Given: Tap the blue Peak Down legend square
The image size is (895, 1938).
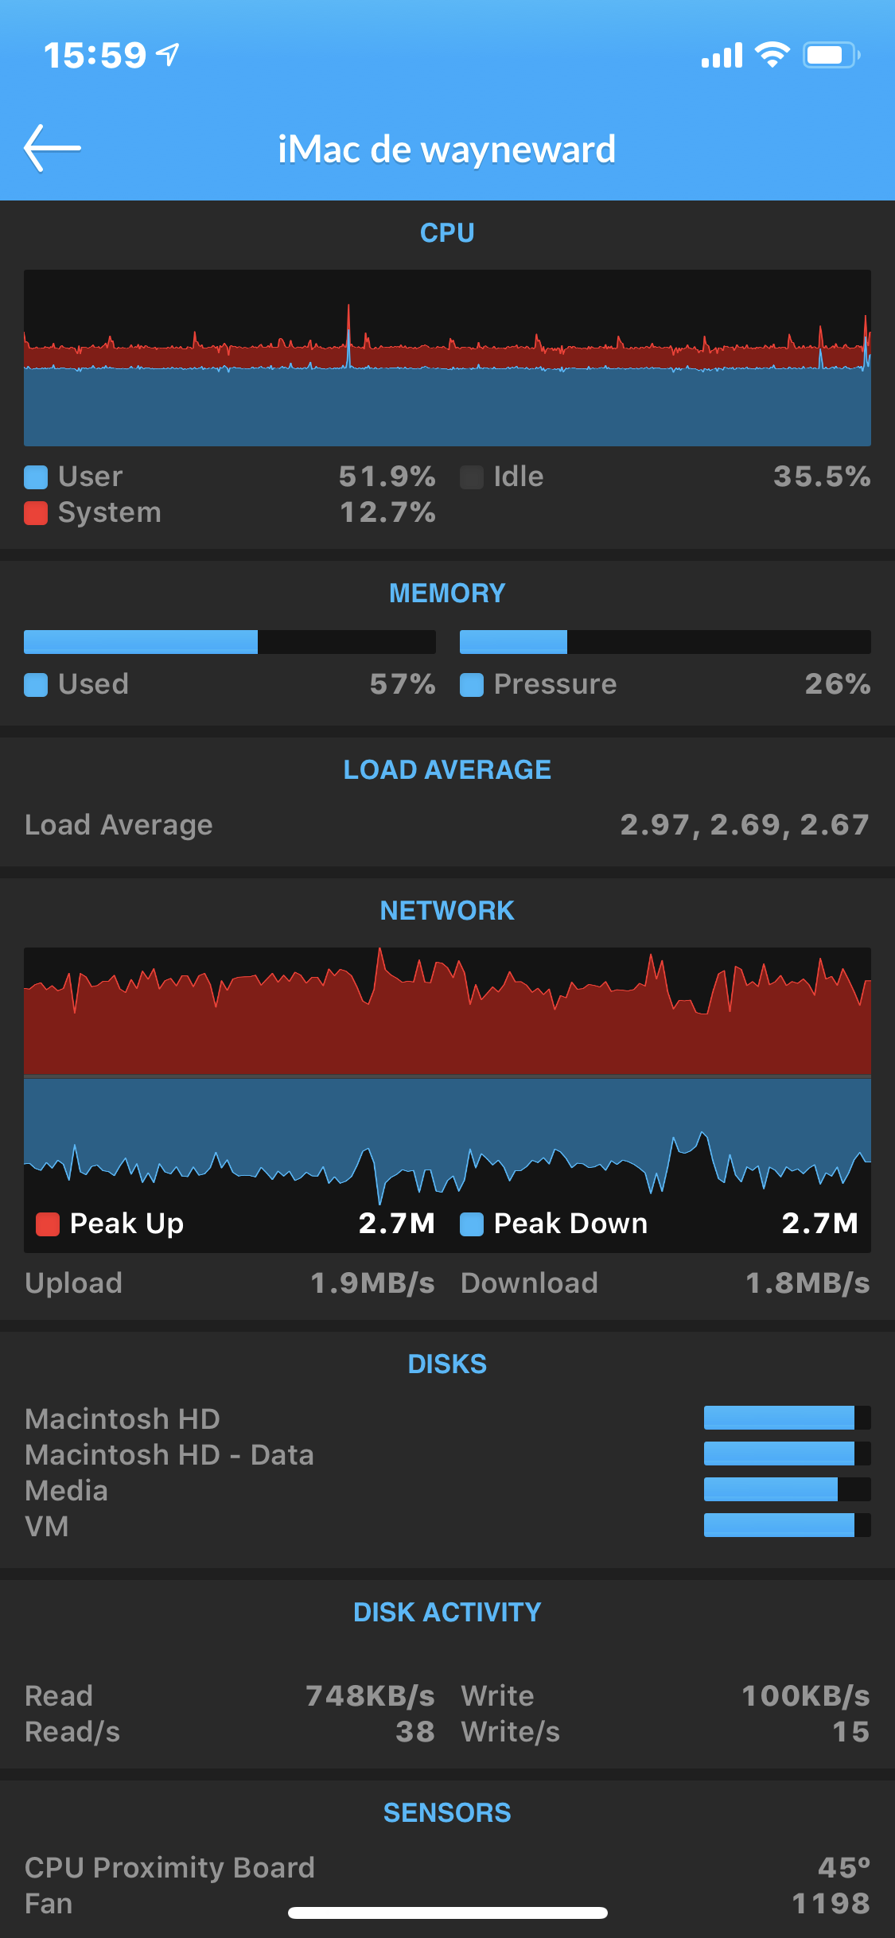Looking at the screenshot, I should [472, 1224].
